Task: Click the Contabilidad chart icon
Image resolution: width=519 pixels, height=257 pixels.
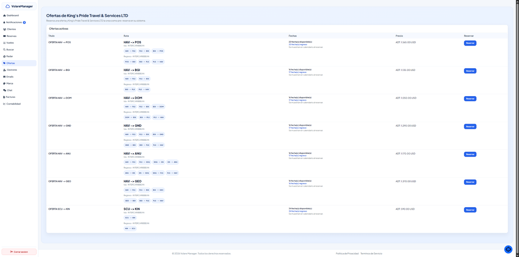Action: pos(4,104)
